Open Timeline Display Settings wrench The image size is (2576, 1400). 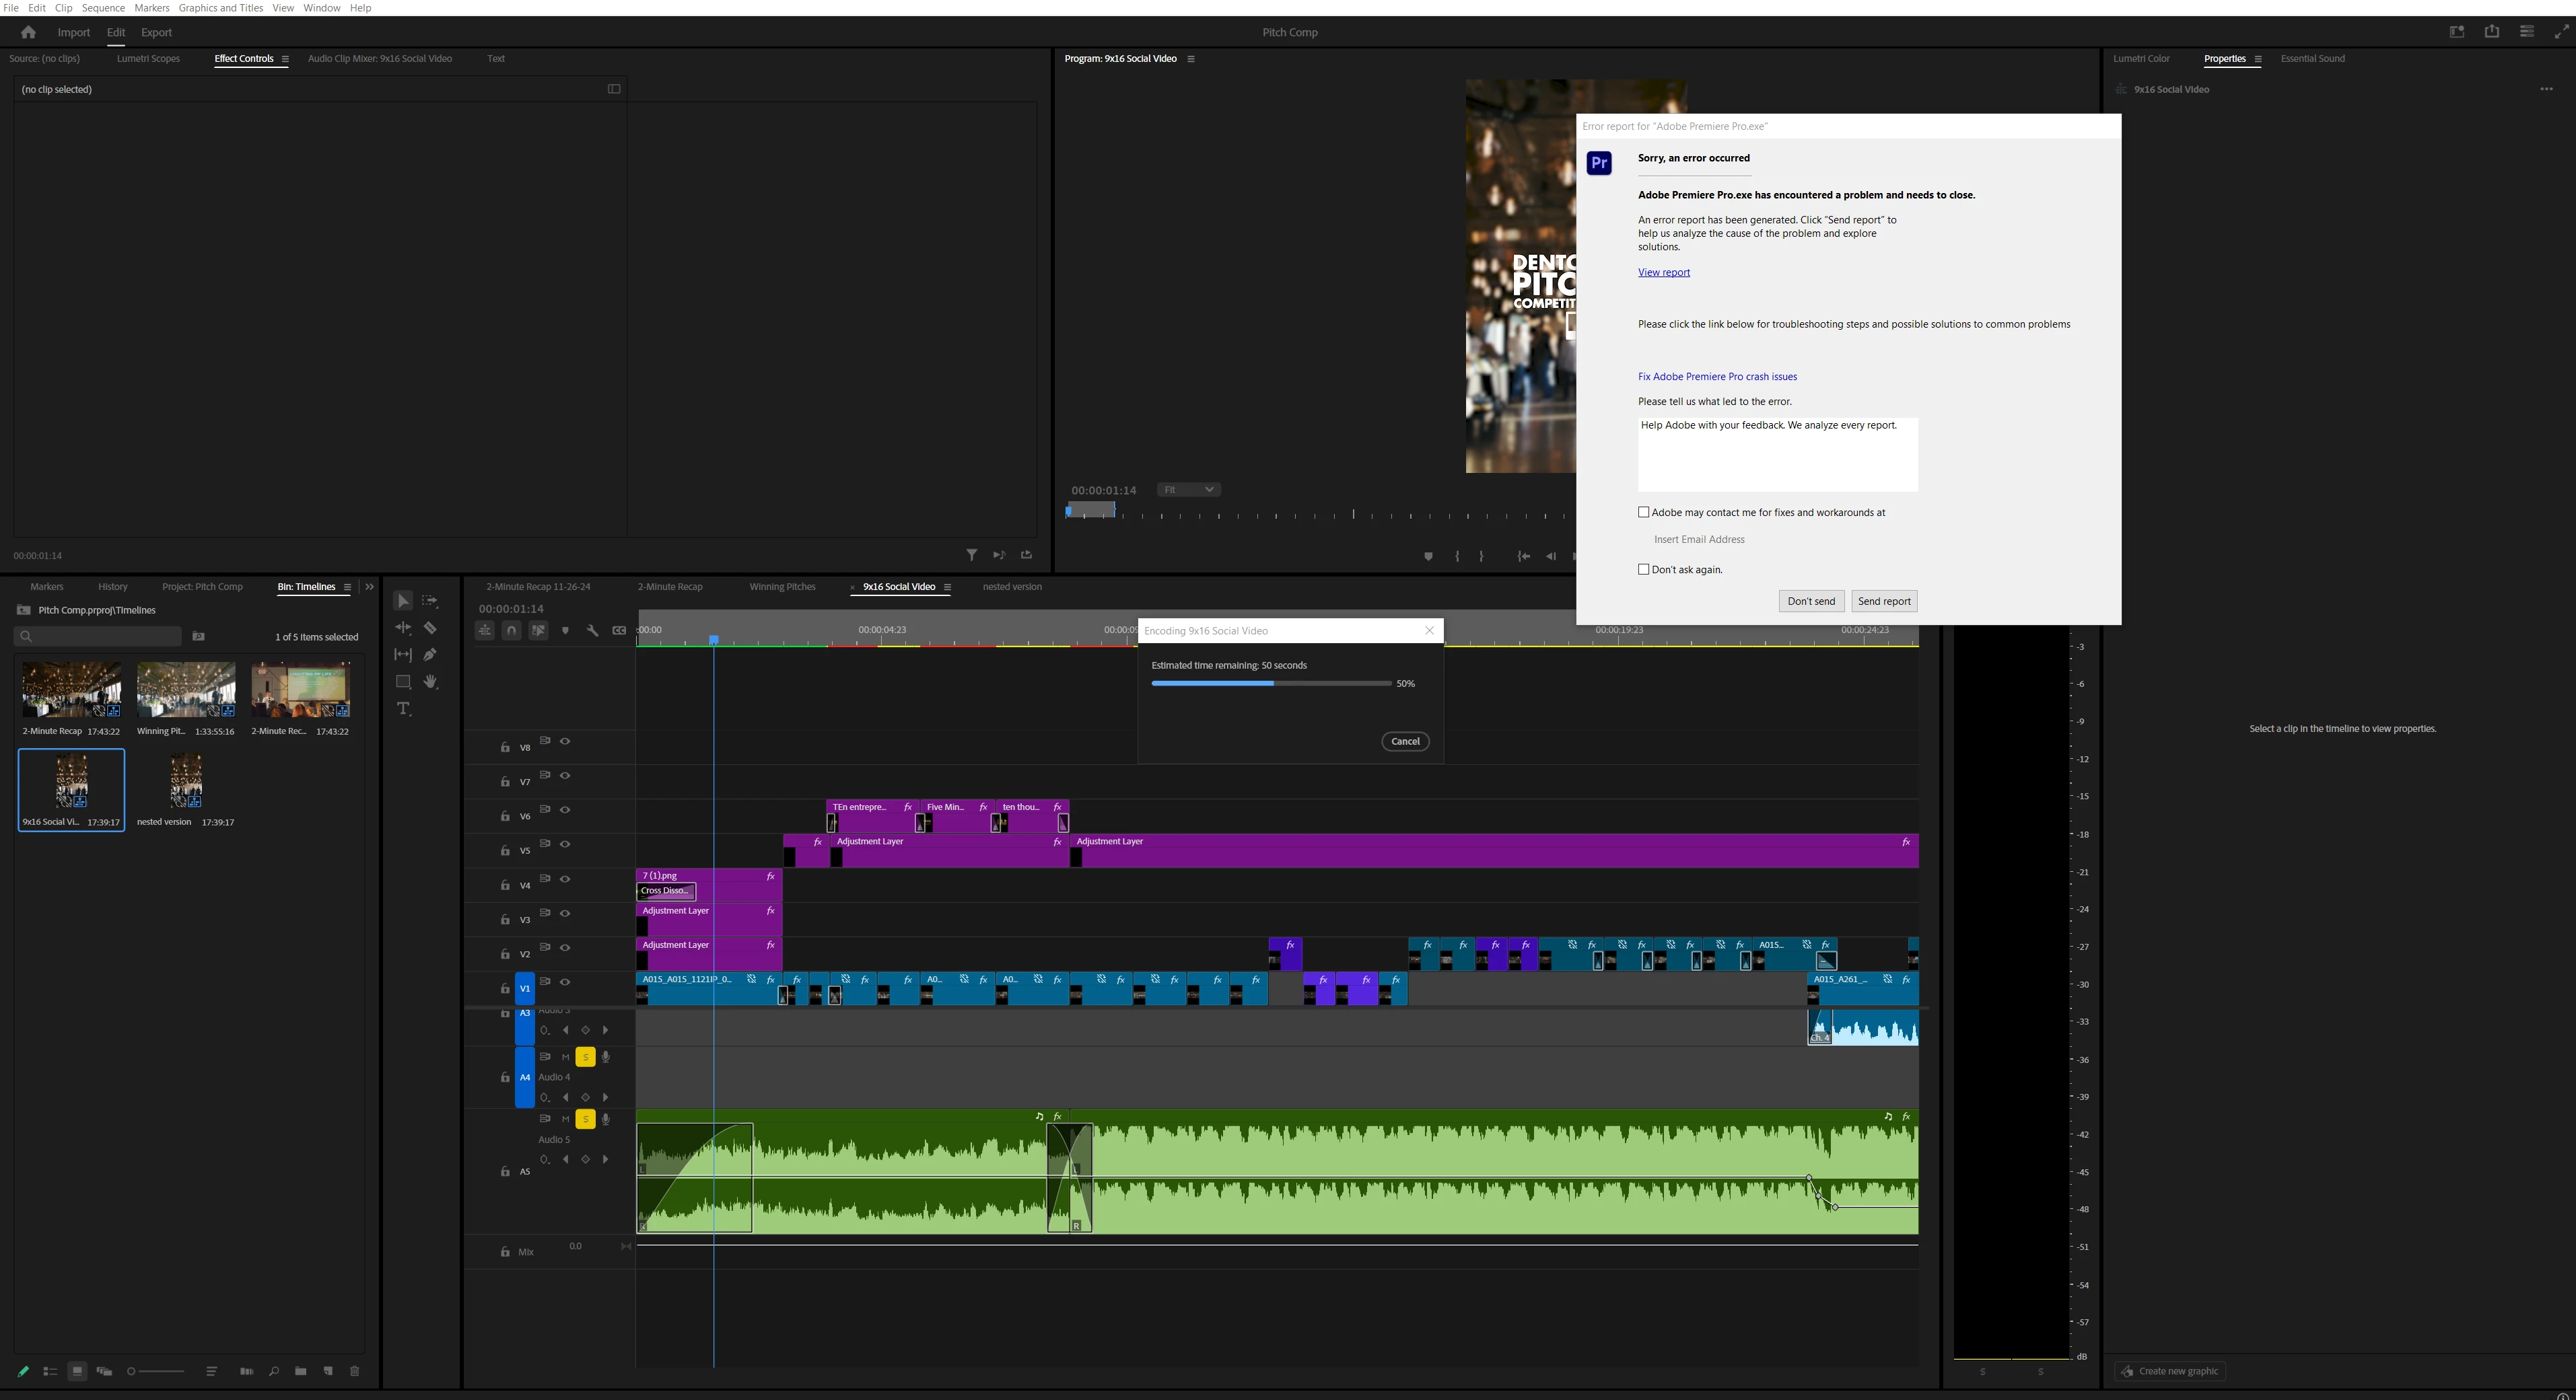coord(592,630)
